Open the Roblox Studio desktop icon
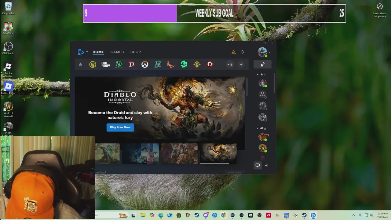Image resolution: width=391 pixels, height=220 pixels. (8, 70)
